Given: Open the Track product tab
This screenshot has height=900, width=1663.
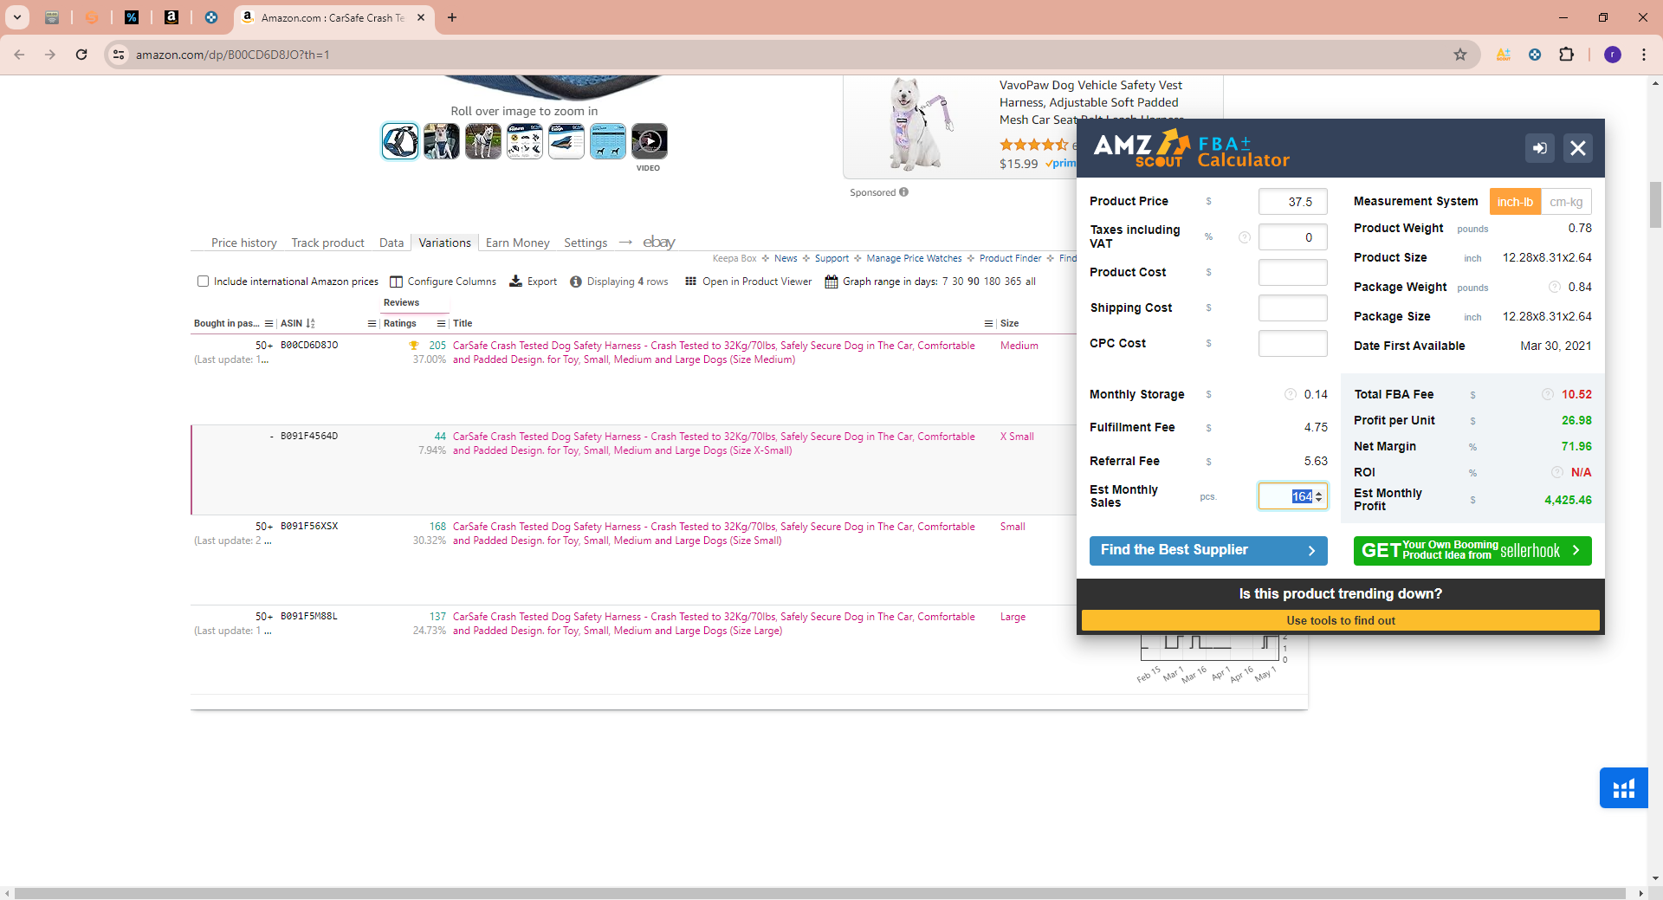Looking at the screenshot, I should point(328,243).
